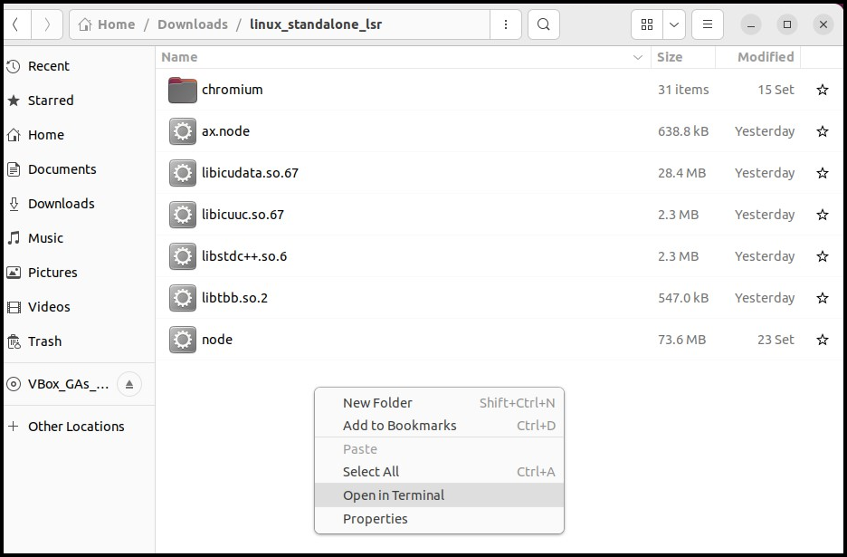Click the chromium folder icon

pyautogui.click(x=183, y=90)
